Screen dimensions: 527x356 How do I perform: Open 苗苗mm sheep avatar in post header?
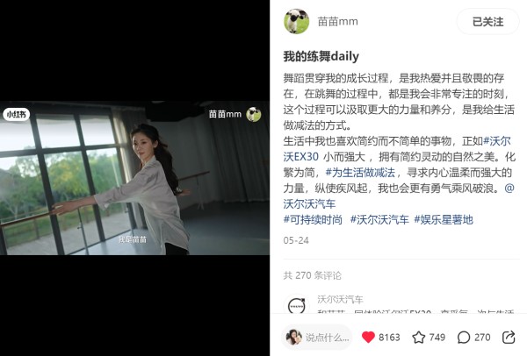(297, 21)
